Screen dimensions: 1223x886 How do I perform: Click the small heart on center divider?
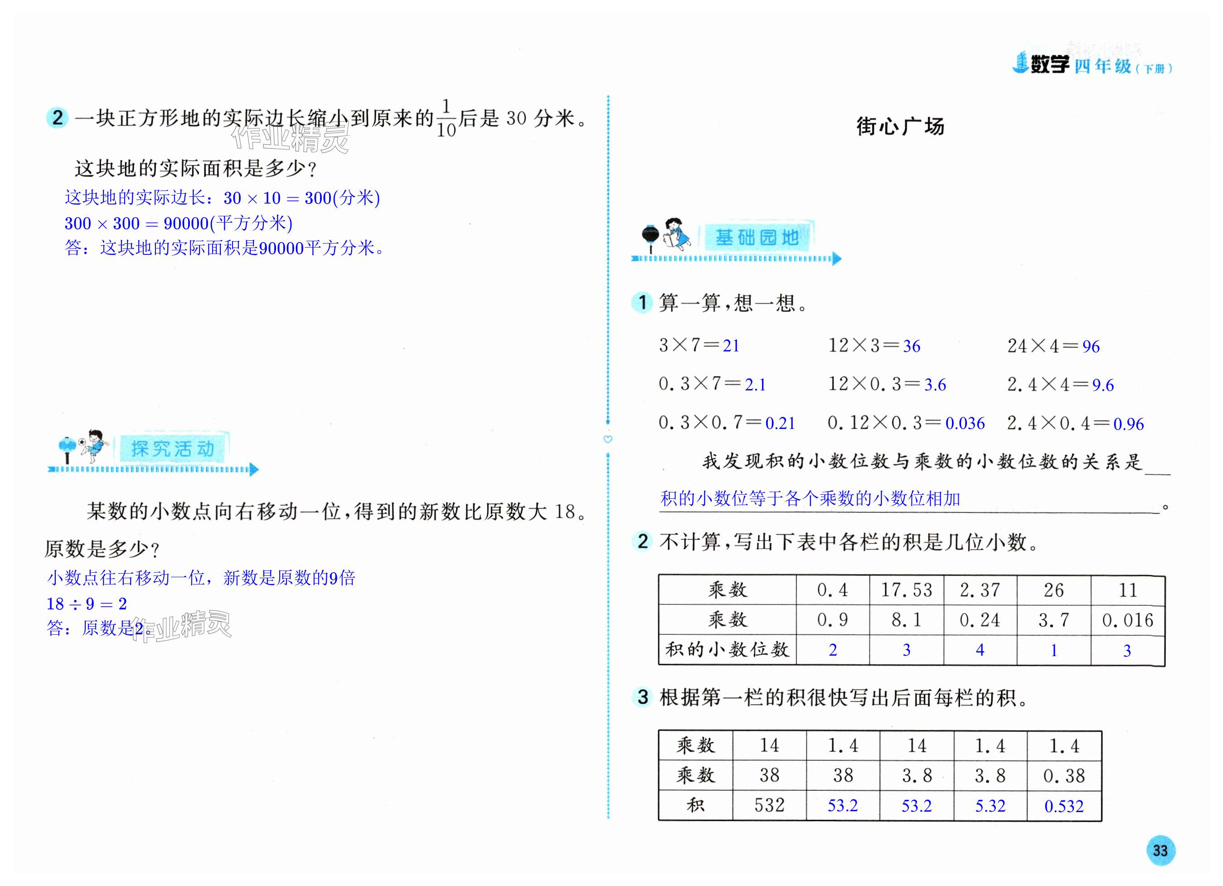click(x=608, y=439)
